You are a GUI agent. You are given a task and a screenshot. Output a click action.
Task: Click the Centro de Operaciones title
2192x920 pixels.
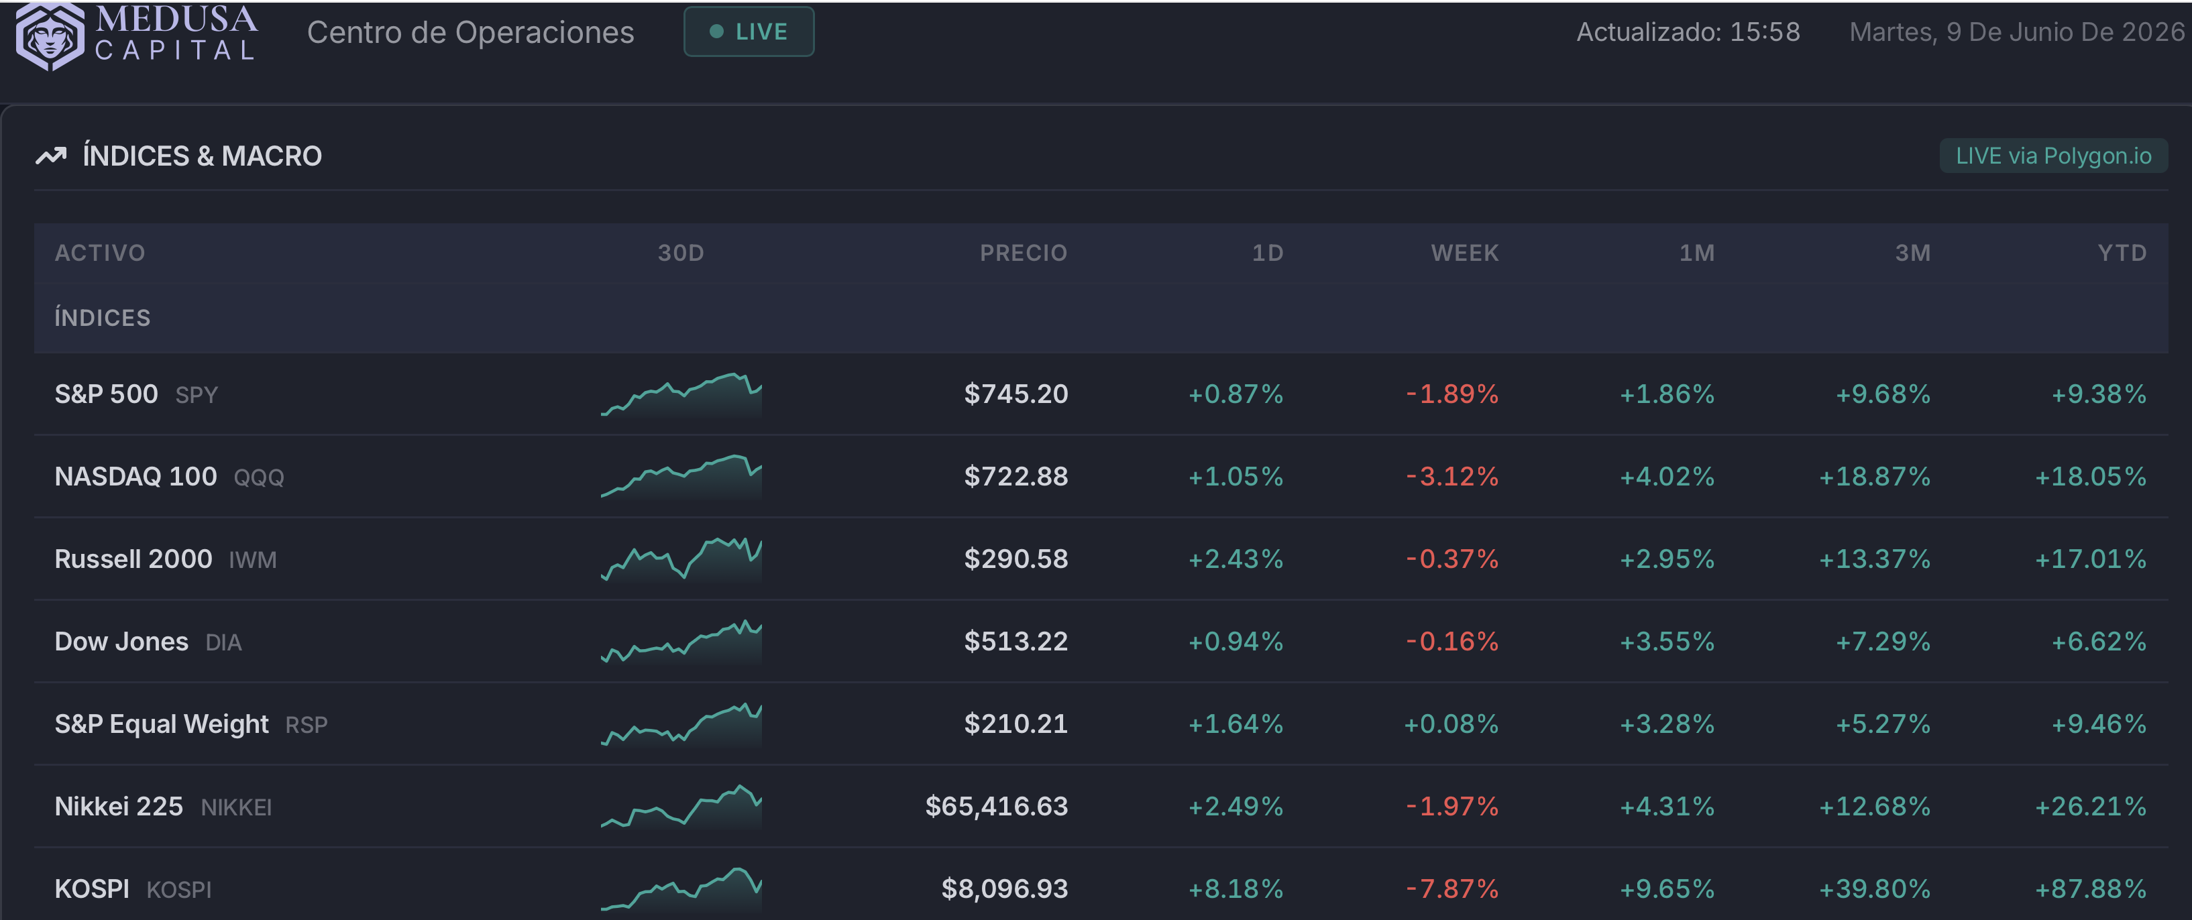pos(471,32)
